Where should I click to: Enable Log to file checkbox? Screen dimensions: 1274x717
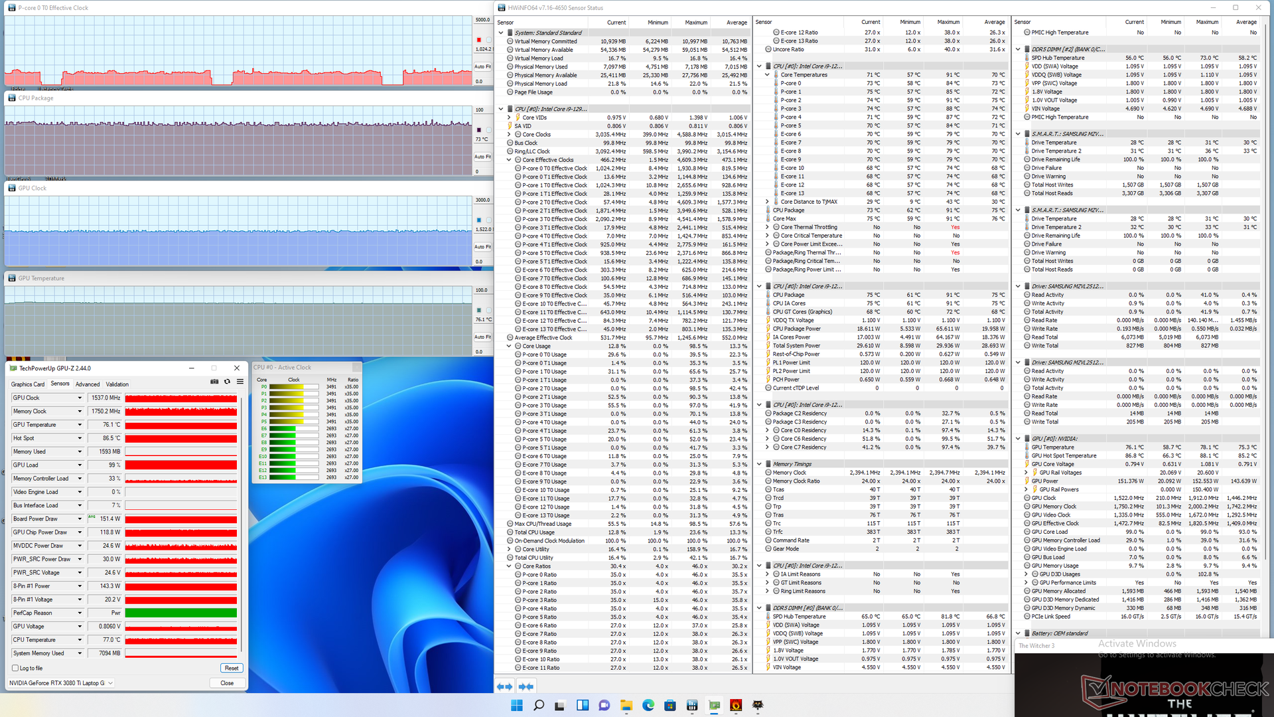pos(15,668)
